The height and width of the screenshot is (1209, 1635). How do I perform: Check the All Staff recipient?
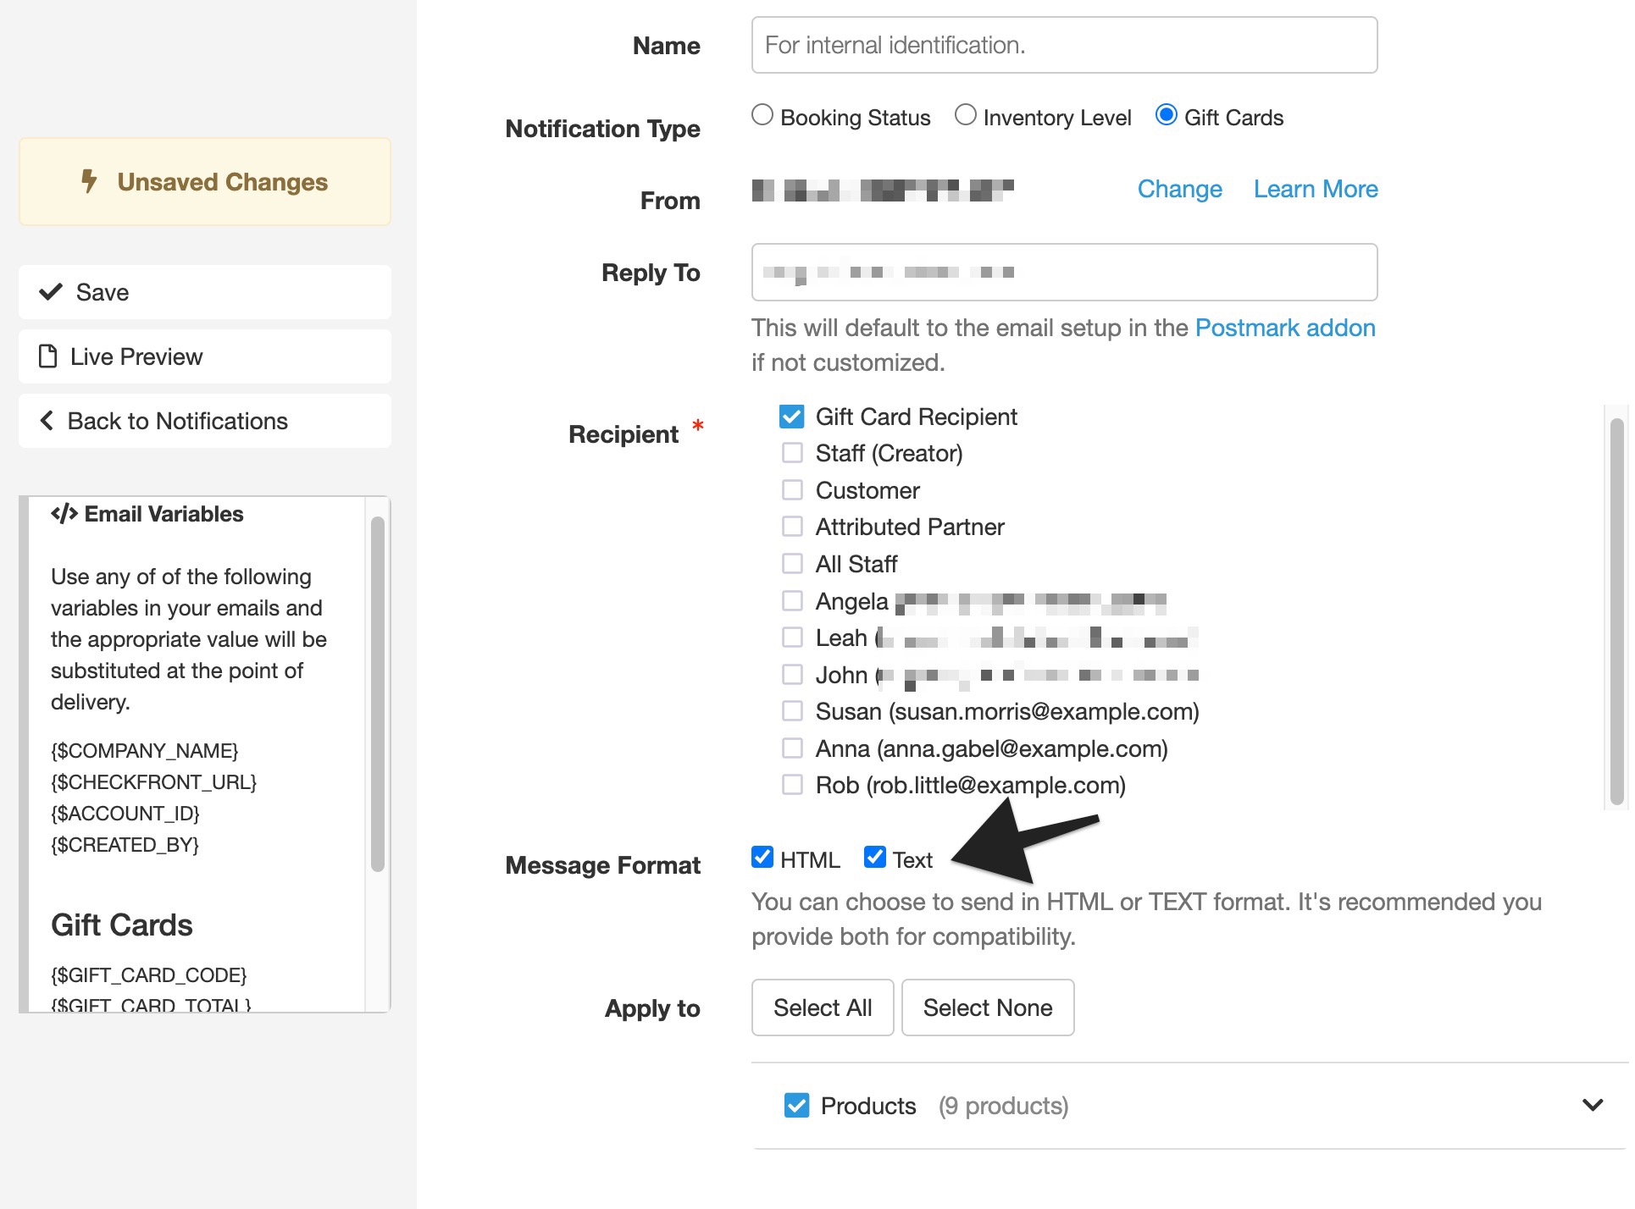point(792,564)
